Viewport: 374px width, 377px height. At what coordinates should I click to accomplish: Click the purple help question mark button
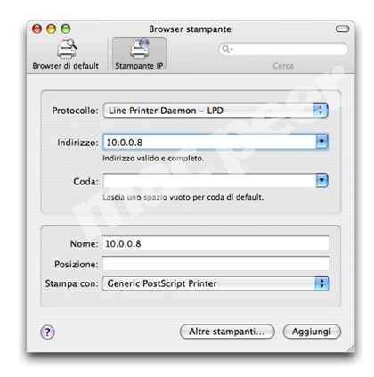pos(47,332)
